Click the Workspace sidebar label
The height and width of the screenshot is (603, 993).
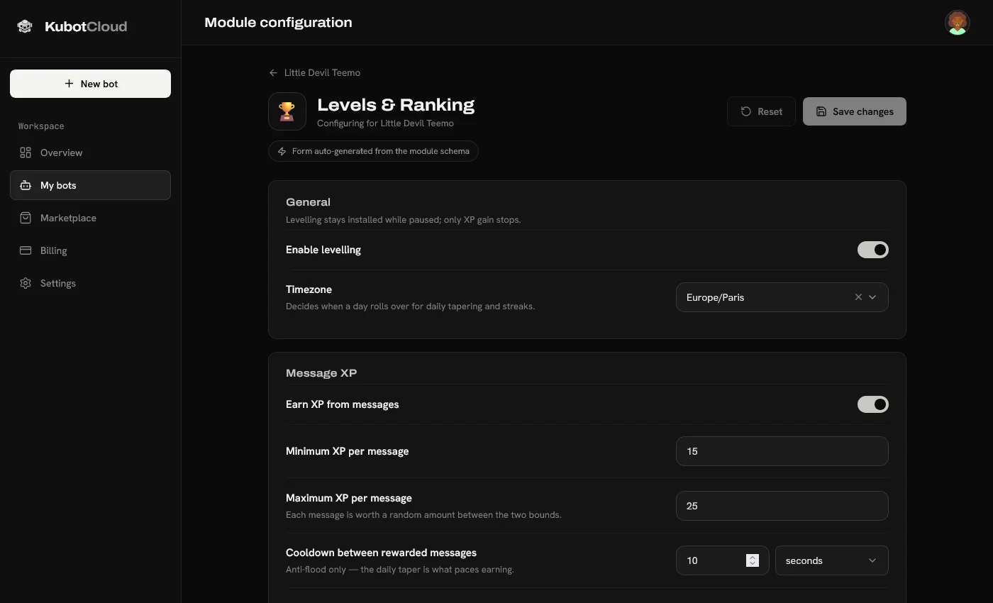tap(41, 126)
